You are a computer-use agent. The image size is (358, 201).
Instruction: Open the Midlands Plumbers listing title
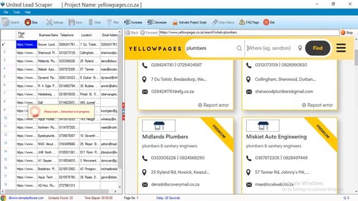165,137
